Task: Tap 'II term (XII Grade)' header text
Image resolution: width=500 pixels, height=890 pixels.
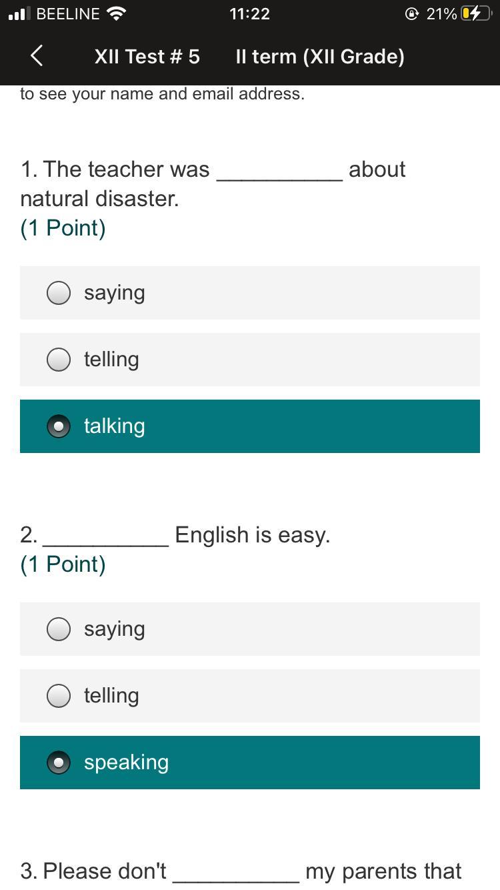Action: coord(320,57)
